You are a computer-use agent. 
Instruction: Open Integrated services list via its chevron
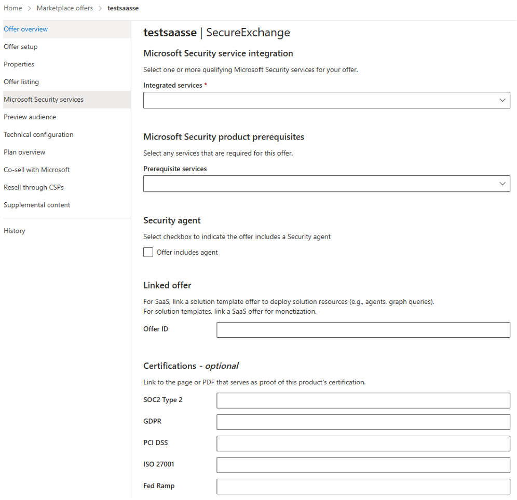[x=501, y=100]
